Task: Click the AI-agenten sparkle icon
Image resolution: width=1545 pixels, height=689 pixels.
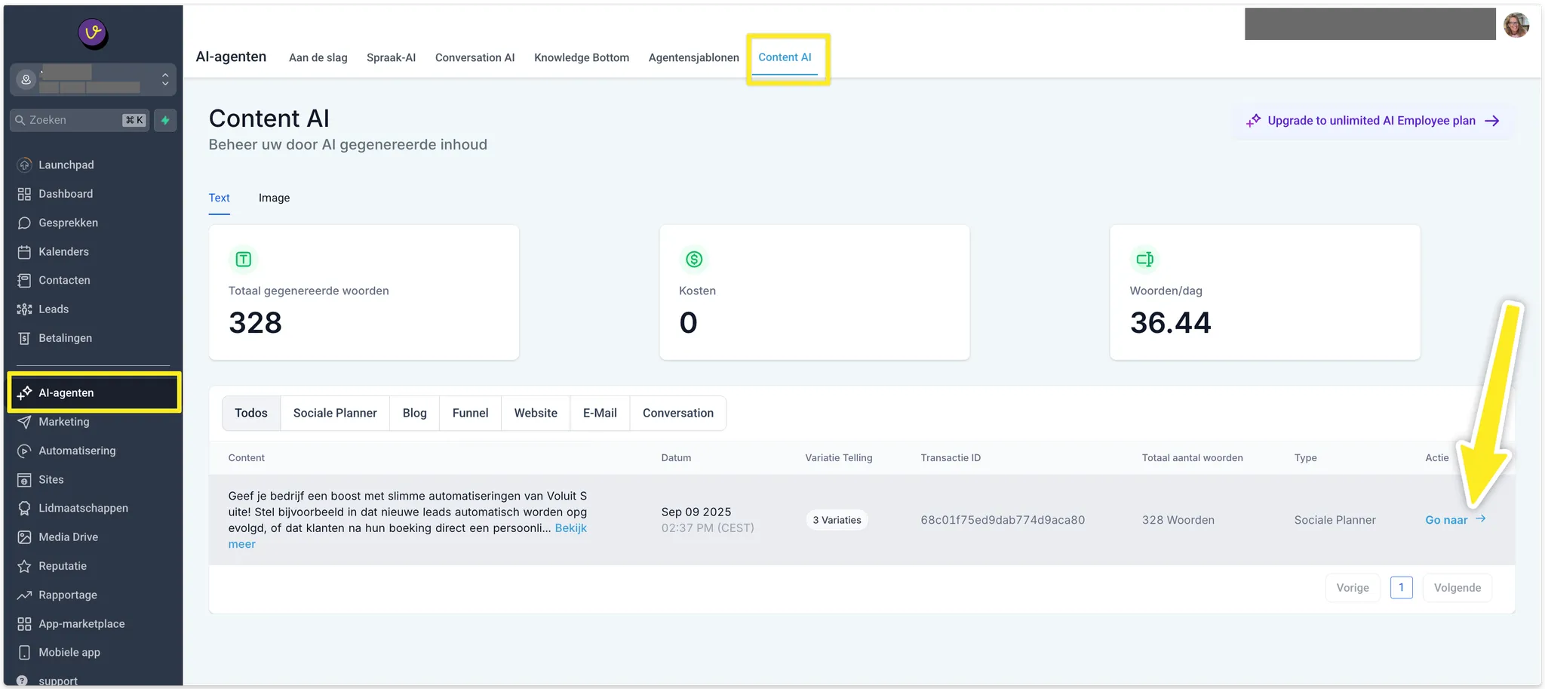Action: pyautogui.click(x=24, y=392)
